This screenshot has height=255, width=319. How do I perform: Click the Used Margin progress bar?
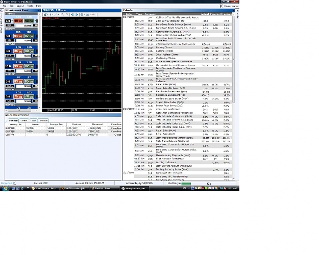click(210, 184)
